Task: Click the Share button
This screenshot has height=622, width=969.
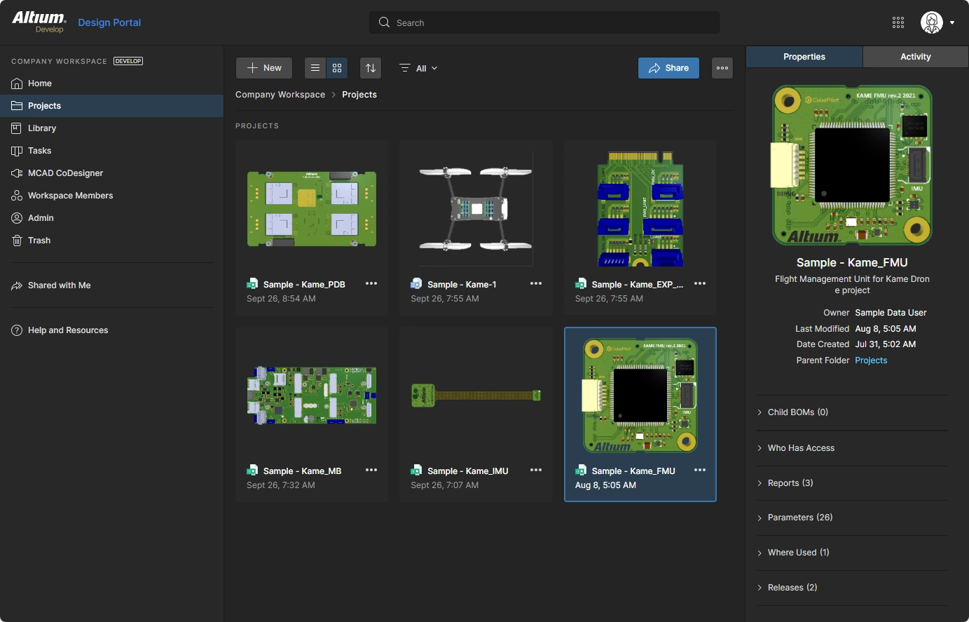Action: click(x=668, y=67)
